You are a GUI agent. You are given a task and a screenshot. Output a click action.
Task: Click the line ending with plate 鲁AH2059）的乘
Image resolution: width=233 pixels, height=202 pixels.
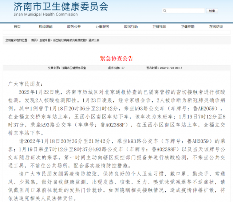(122, 141)
